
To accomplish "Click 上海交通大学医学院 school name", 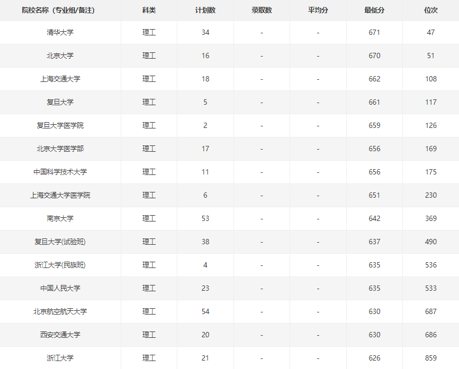I will point(60,195).
